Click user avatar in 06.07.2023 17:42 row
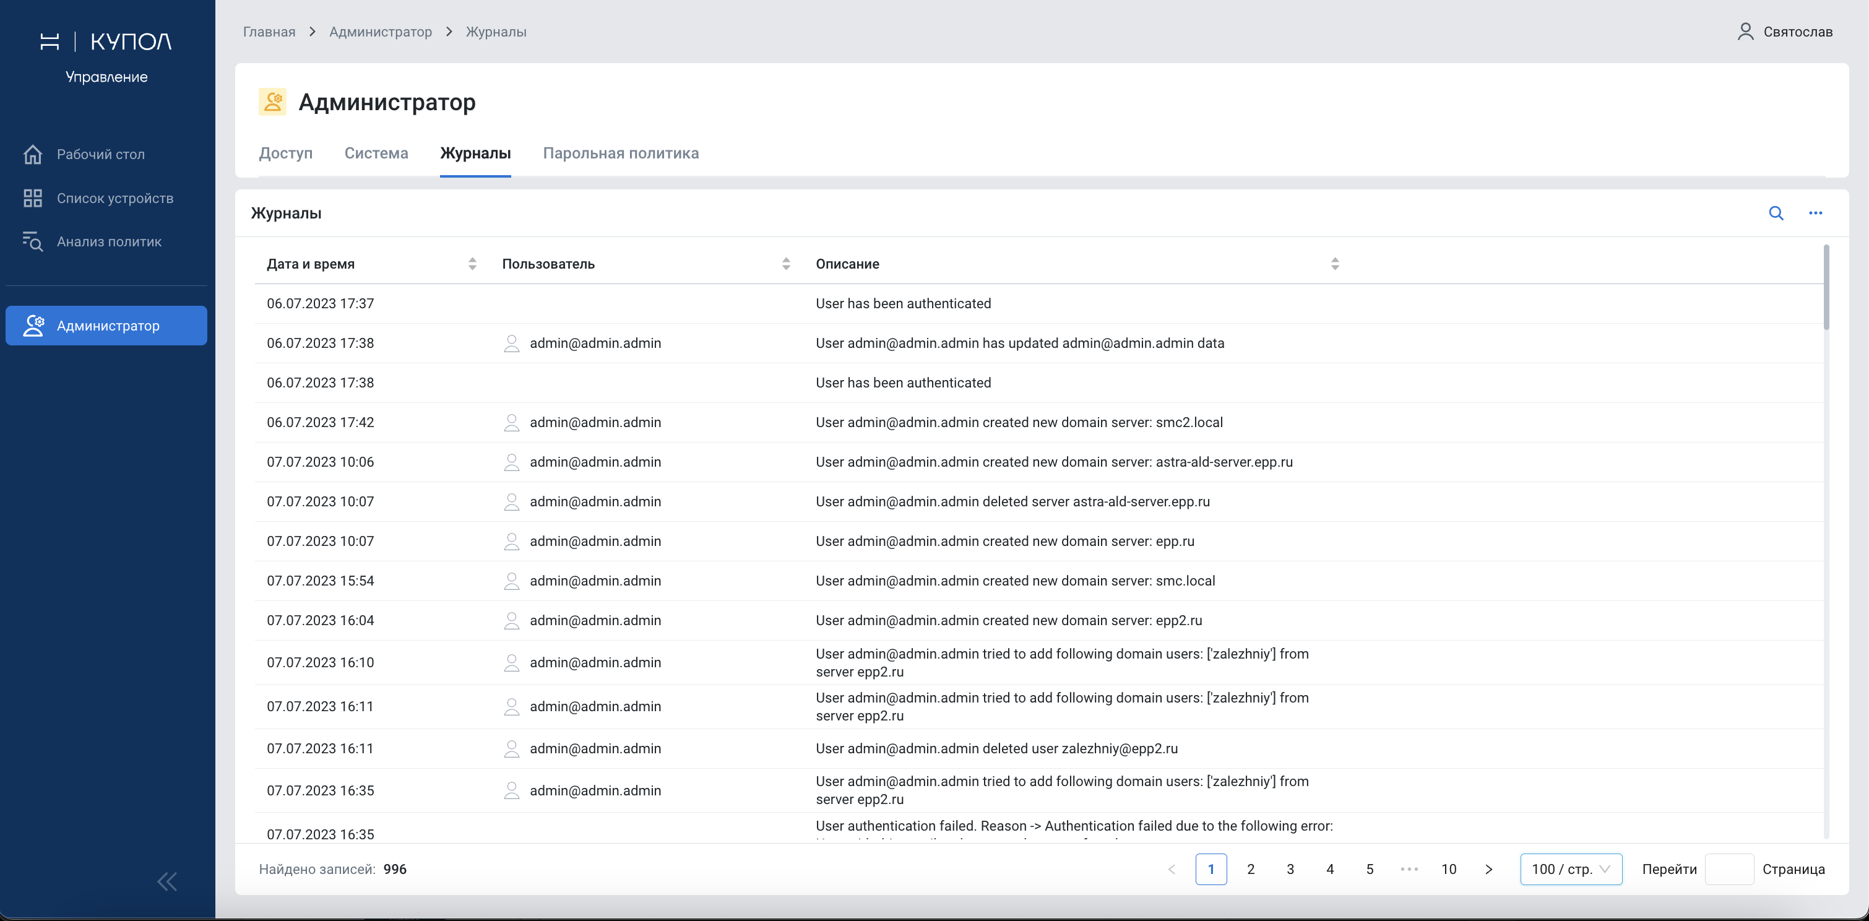 click(512, 422)
